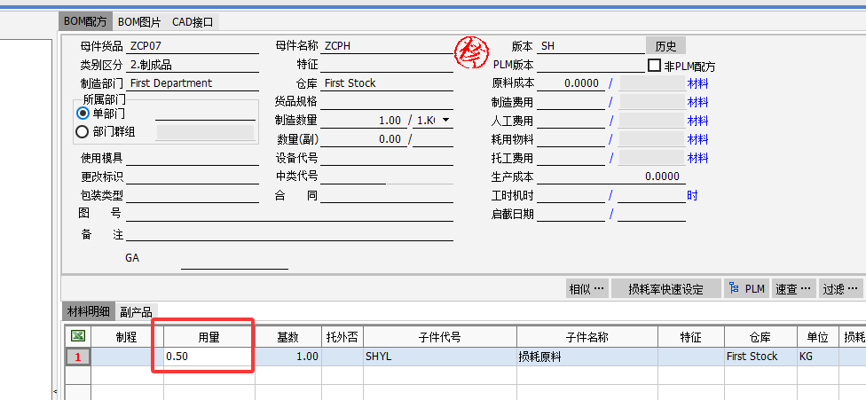Screen dimensions: 866x400
Task: Click the 历史 version history button
Action: click(665, 46)
